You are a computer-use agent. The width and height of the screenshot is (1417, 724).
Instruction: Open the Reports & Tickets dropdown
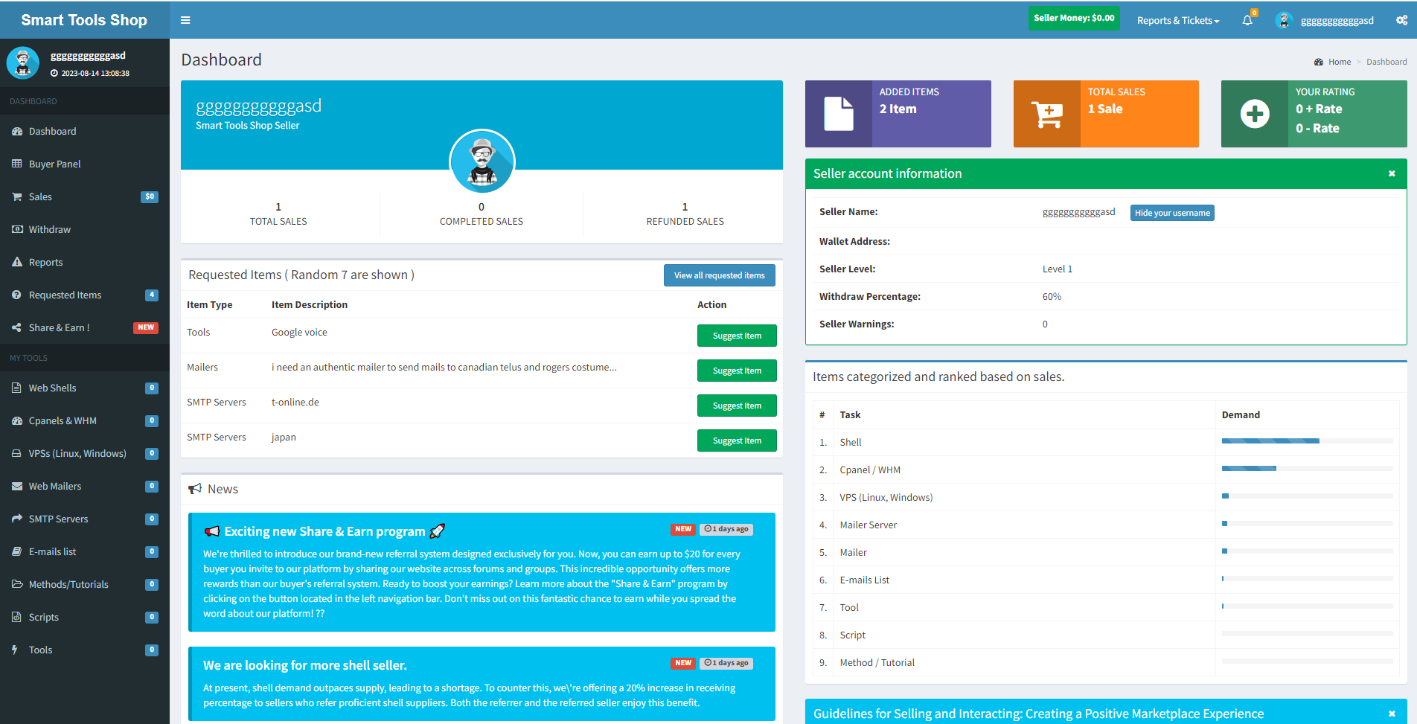point(1178,20)
